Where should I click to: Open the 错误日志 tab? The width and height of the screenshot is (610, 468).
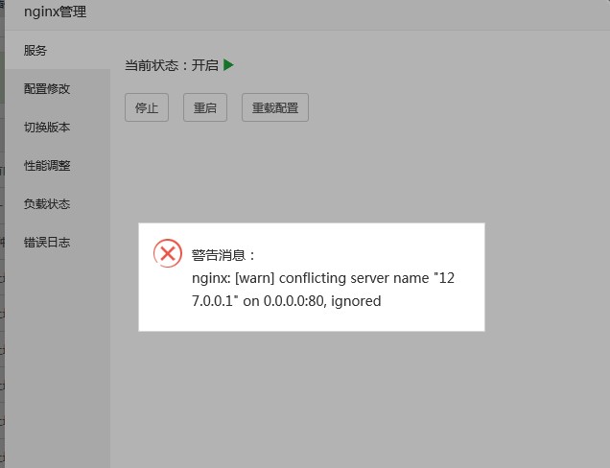point(58,242)
